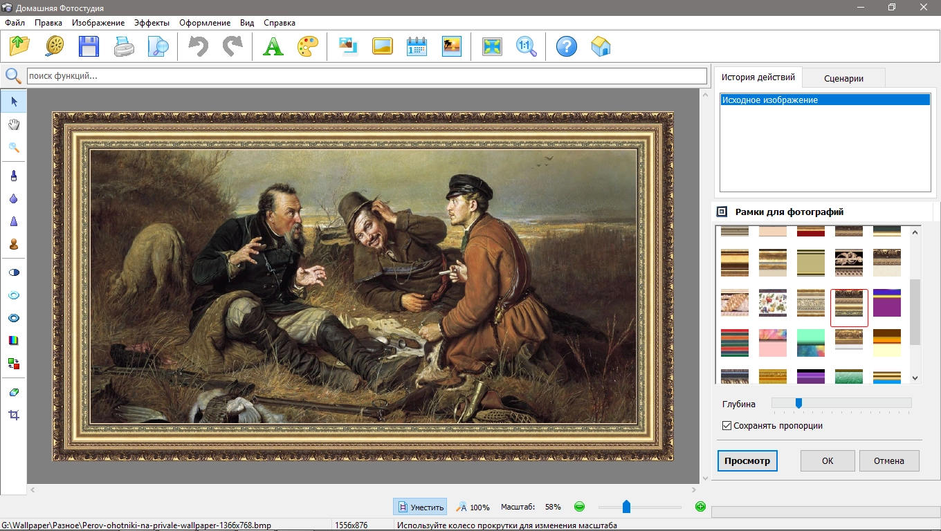Click frames list scroll up arrow
The image size is (941, 531).
(915, 232)
